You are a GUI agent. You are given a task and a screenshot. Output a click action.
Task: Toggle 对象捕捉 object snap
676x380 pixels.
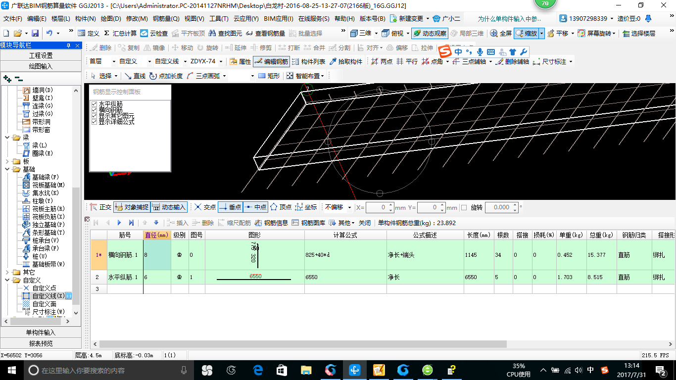point(131,207)
